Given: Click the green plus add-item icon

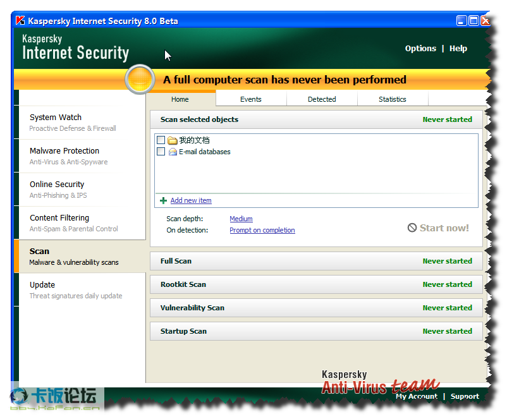Looking at the screenshot, I should [163, 201].
